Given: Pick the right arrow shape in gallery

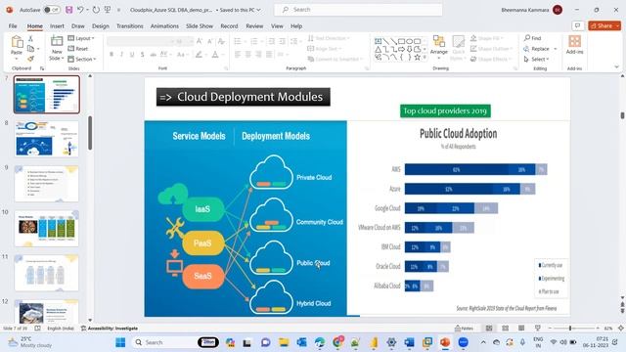Looking at the screenshot, I should coord(402,50).
